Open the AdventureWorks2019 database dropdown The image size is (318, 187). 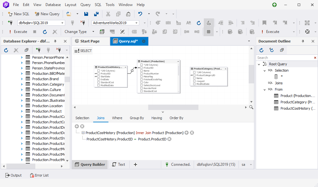[x=137, y=23]
